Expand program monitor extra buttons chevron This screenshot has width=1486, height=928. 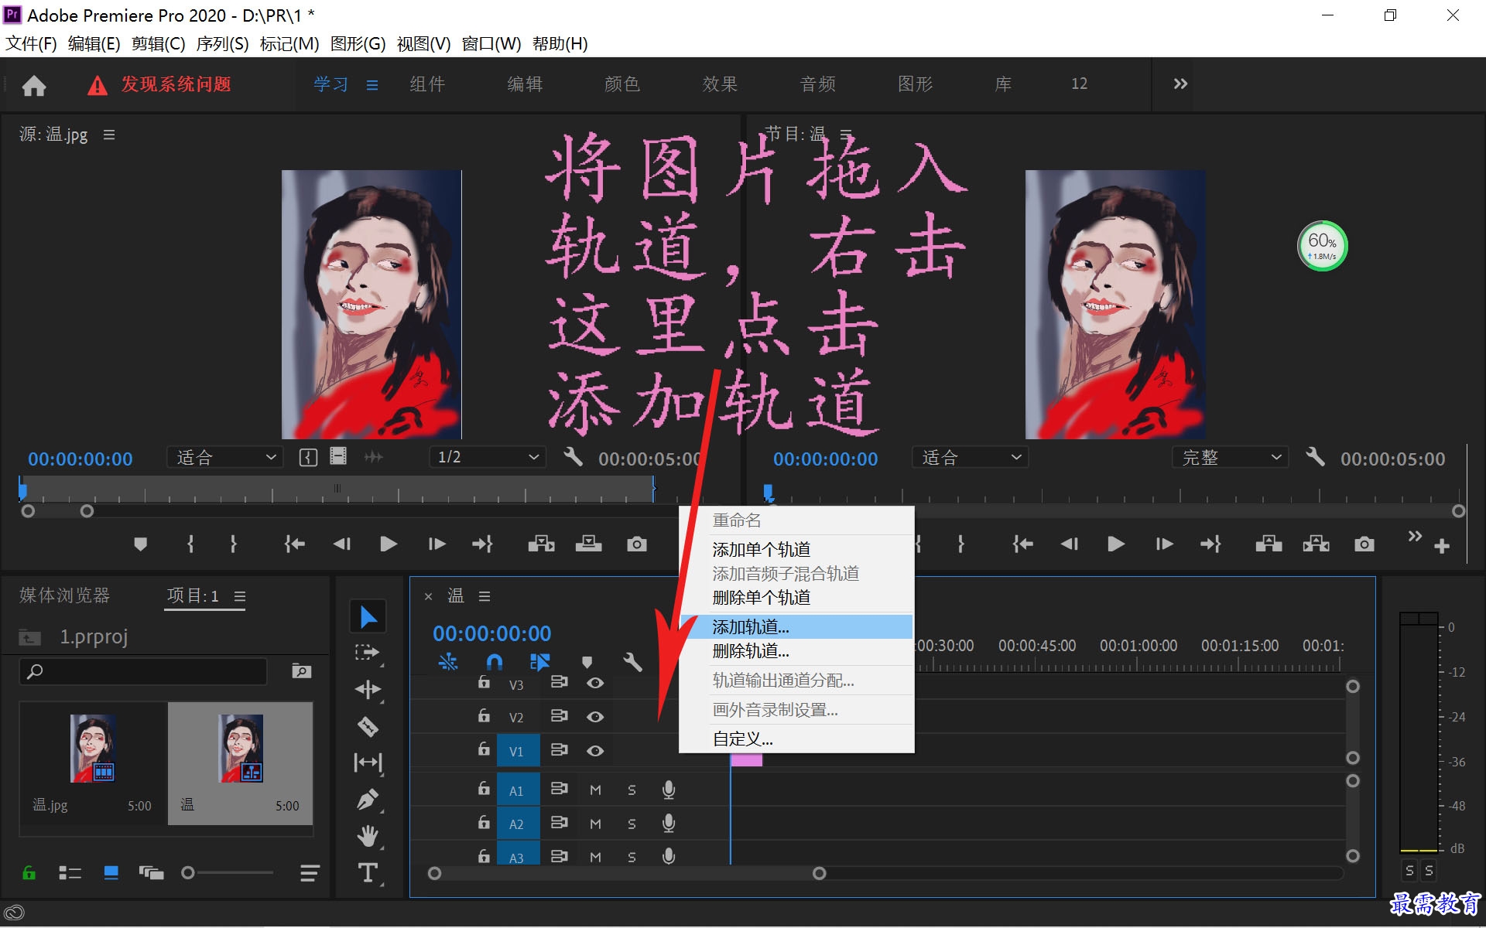(x=1415, y=536)
